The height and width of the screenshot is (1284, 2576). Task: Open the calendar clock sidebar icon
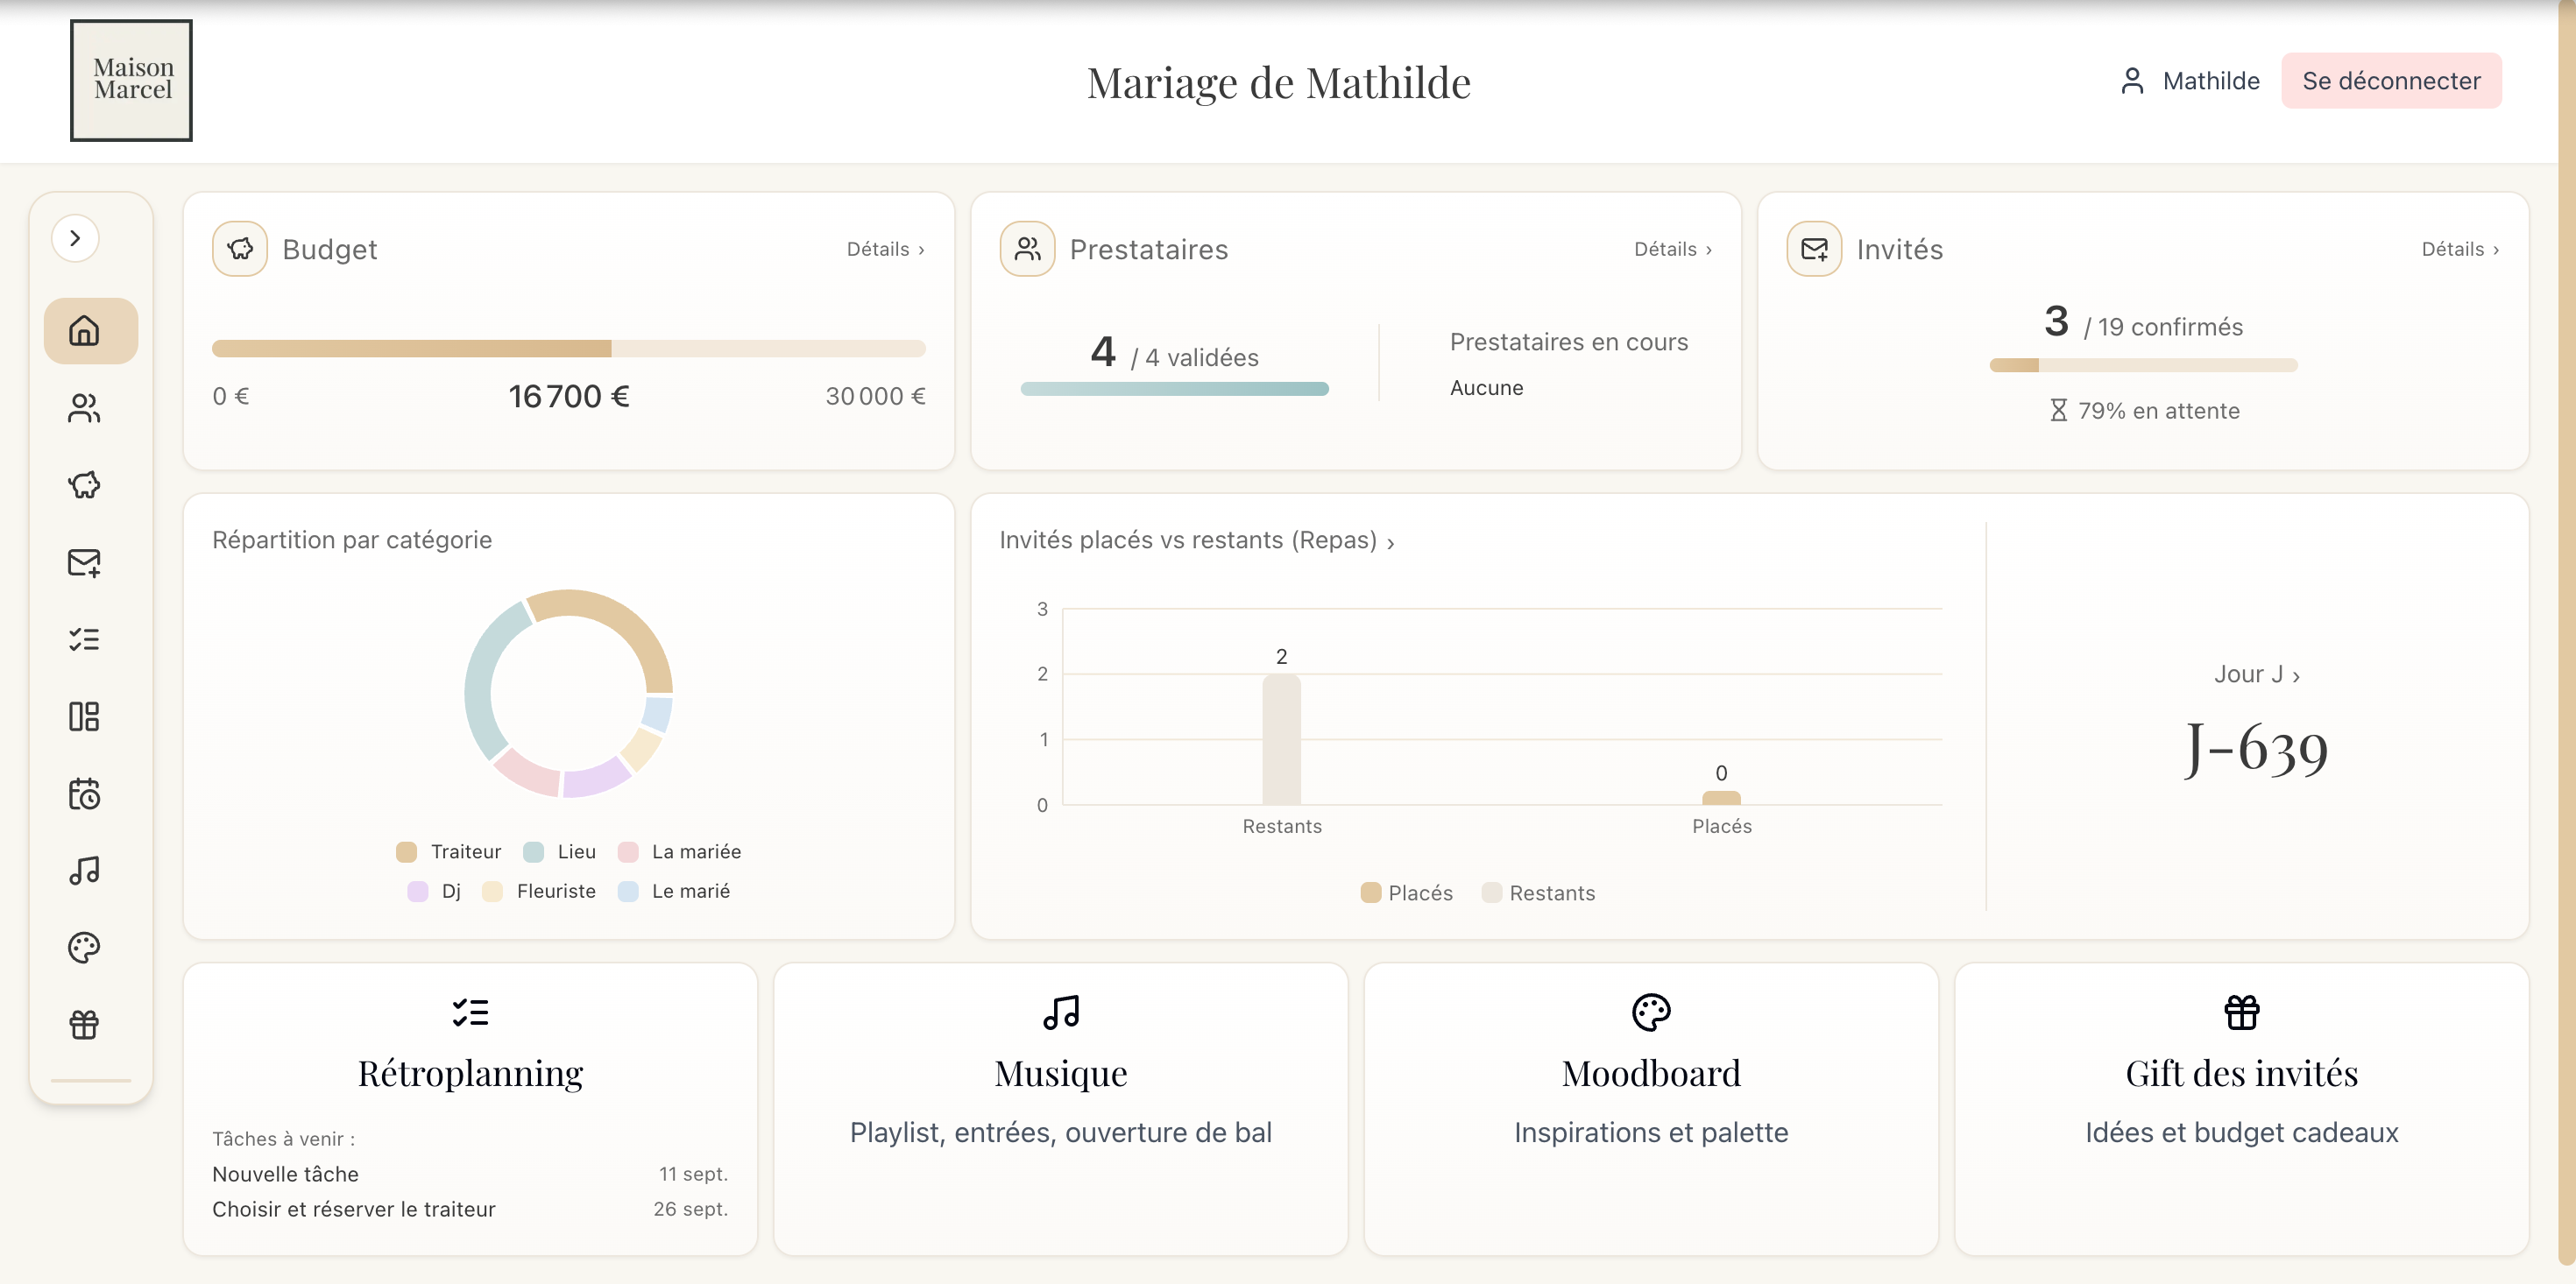pos(85,794)
